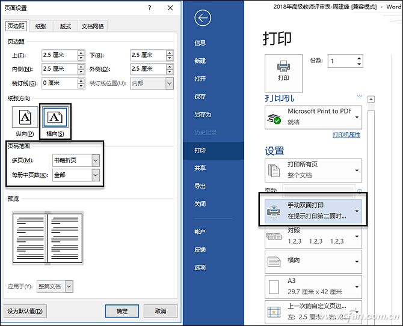Click the help question mark in 页面设置 dialog
403x326 pixels.
pos(150,8)
